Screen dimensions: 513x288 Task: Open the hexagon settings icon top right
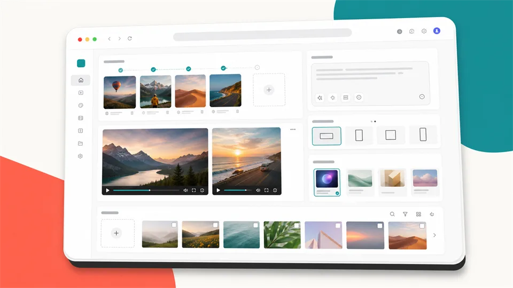tap(424, 31)
